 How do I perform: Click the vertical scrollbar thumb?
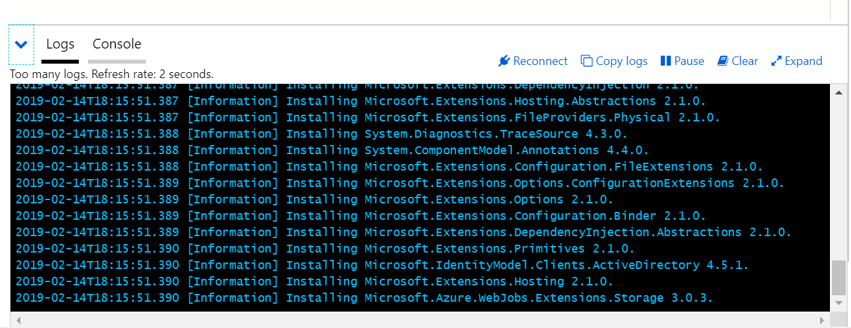coord(839,278)
